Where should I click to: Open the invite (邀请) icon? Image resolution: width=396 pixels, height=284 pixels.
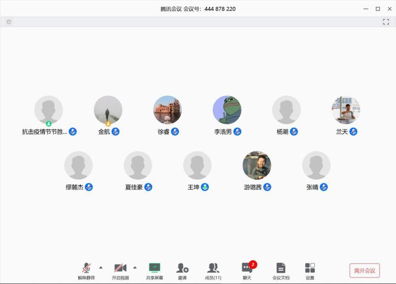[182, 271]
